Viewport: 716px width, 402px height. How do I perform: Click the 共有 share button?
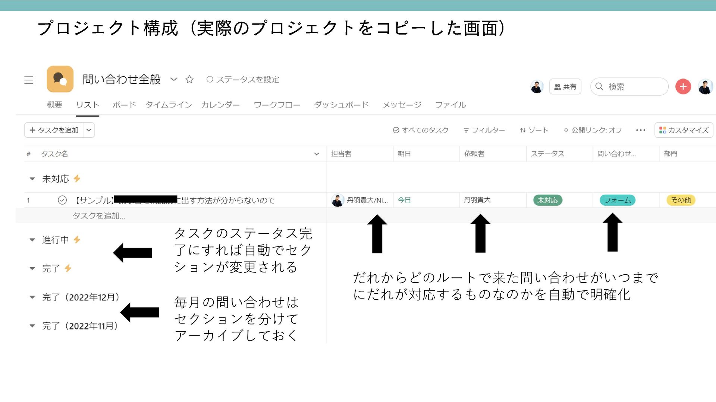[565, 87]
